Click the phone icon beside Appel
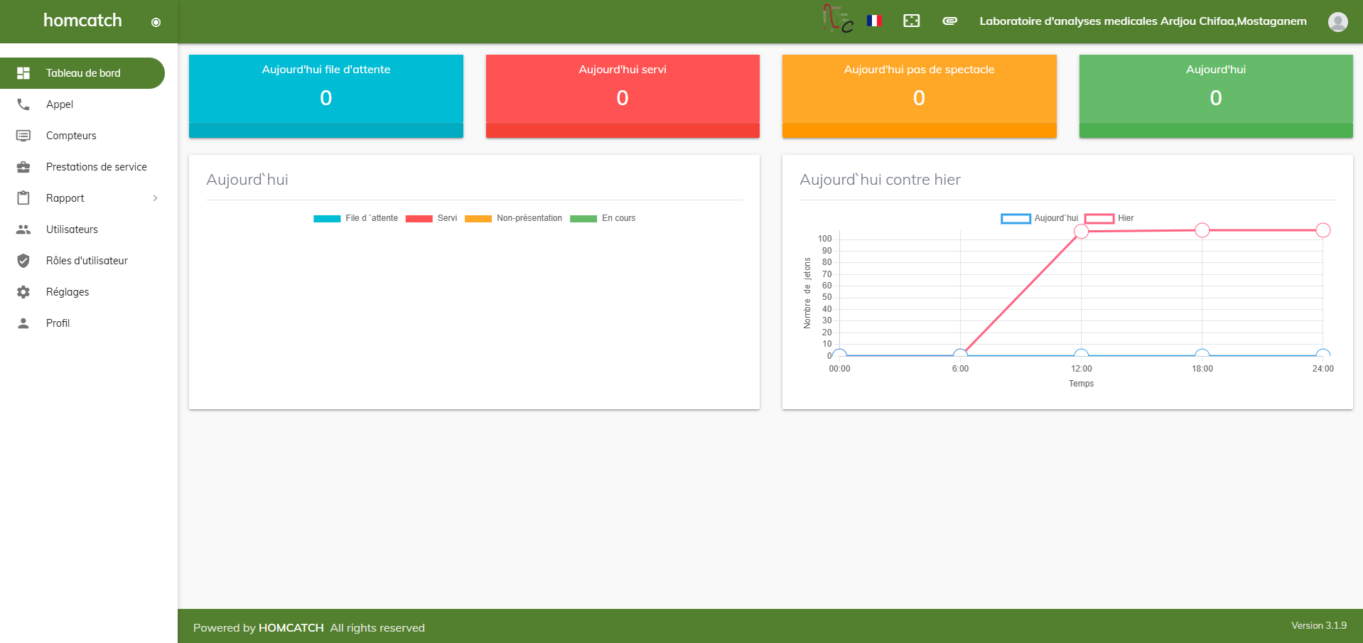This screenshot has height=643, width=1363. [23, 104]
